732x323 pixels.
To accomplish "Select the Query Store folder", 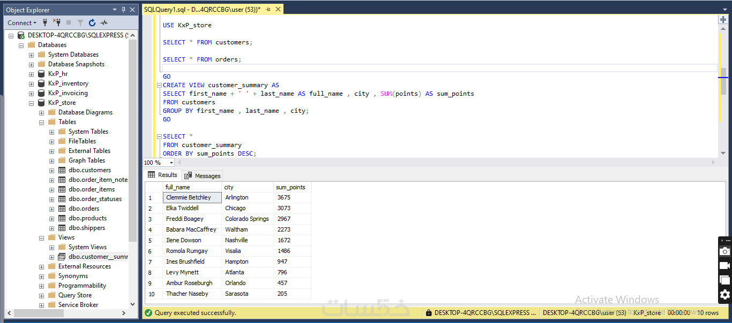I will tap(75, 295).
